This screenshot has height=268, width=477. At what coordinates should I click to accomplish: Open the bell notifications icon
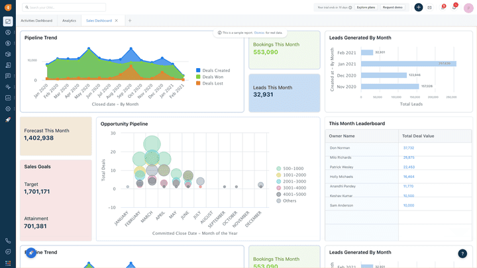pyautogui.click(x=454, y=7)
